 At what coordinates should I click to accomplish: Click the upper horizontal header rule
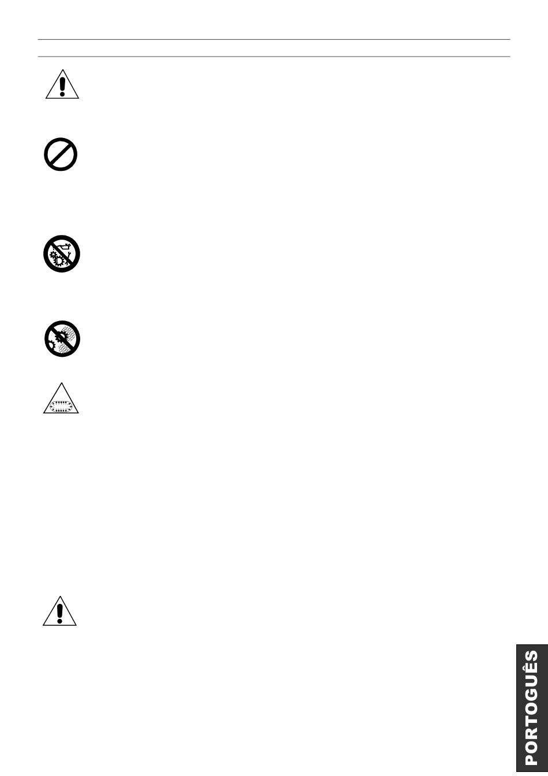[274, 39]
